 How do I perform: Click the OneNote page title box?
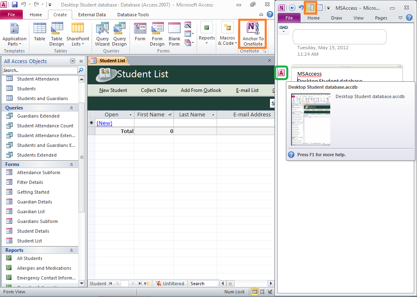coord(340,37)
